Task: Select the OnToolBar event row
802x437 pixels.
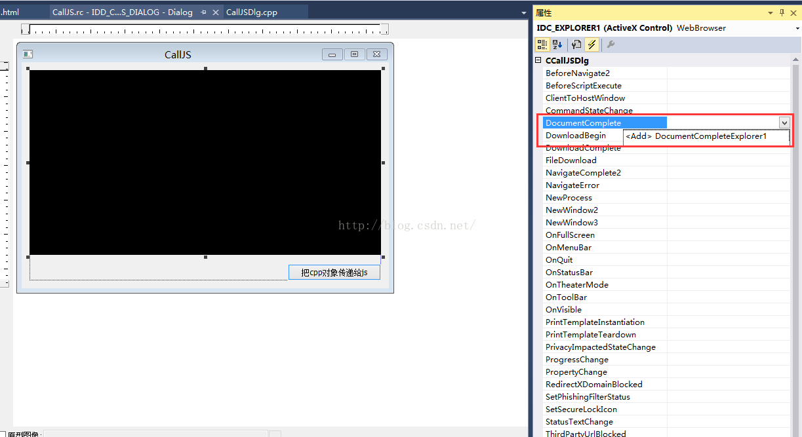Action: (666, 297)
